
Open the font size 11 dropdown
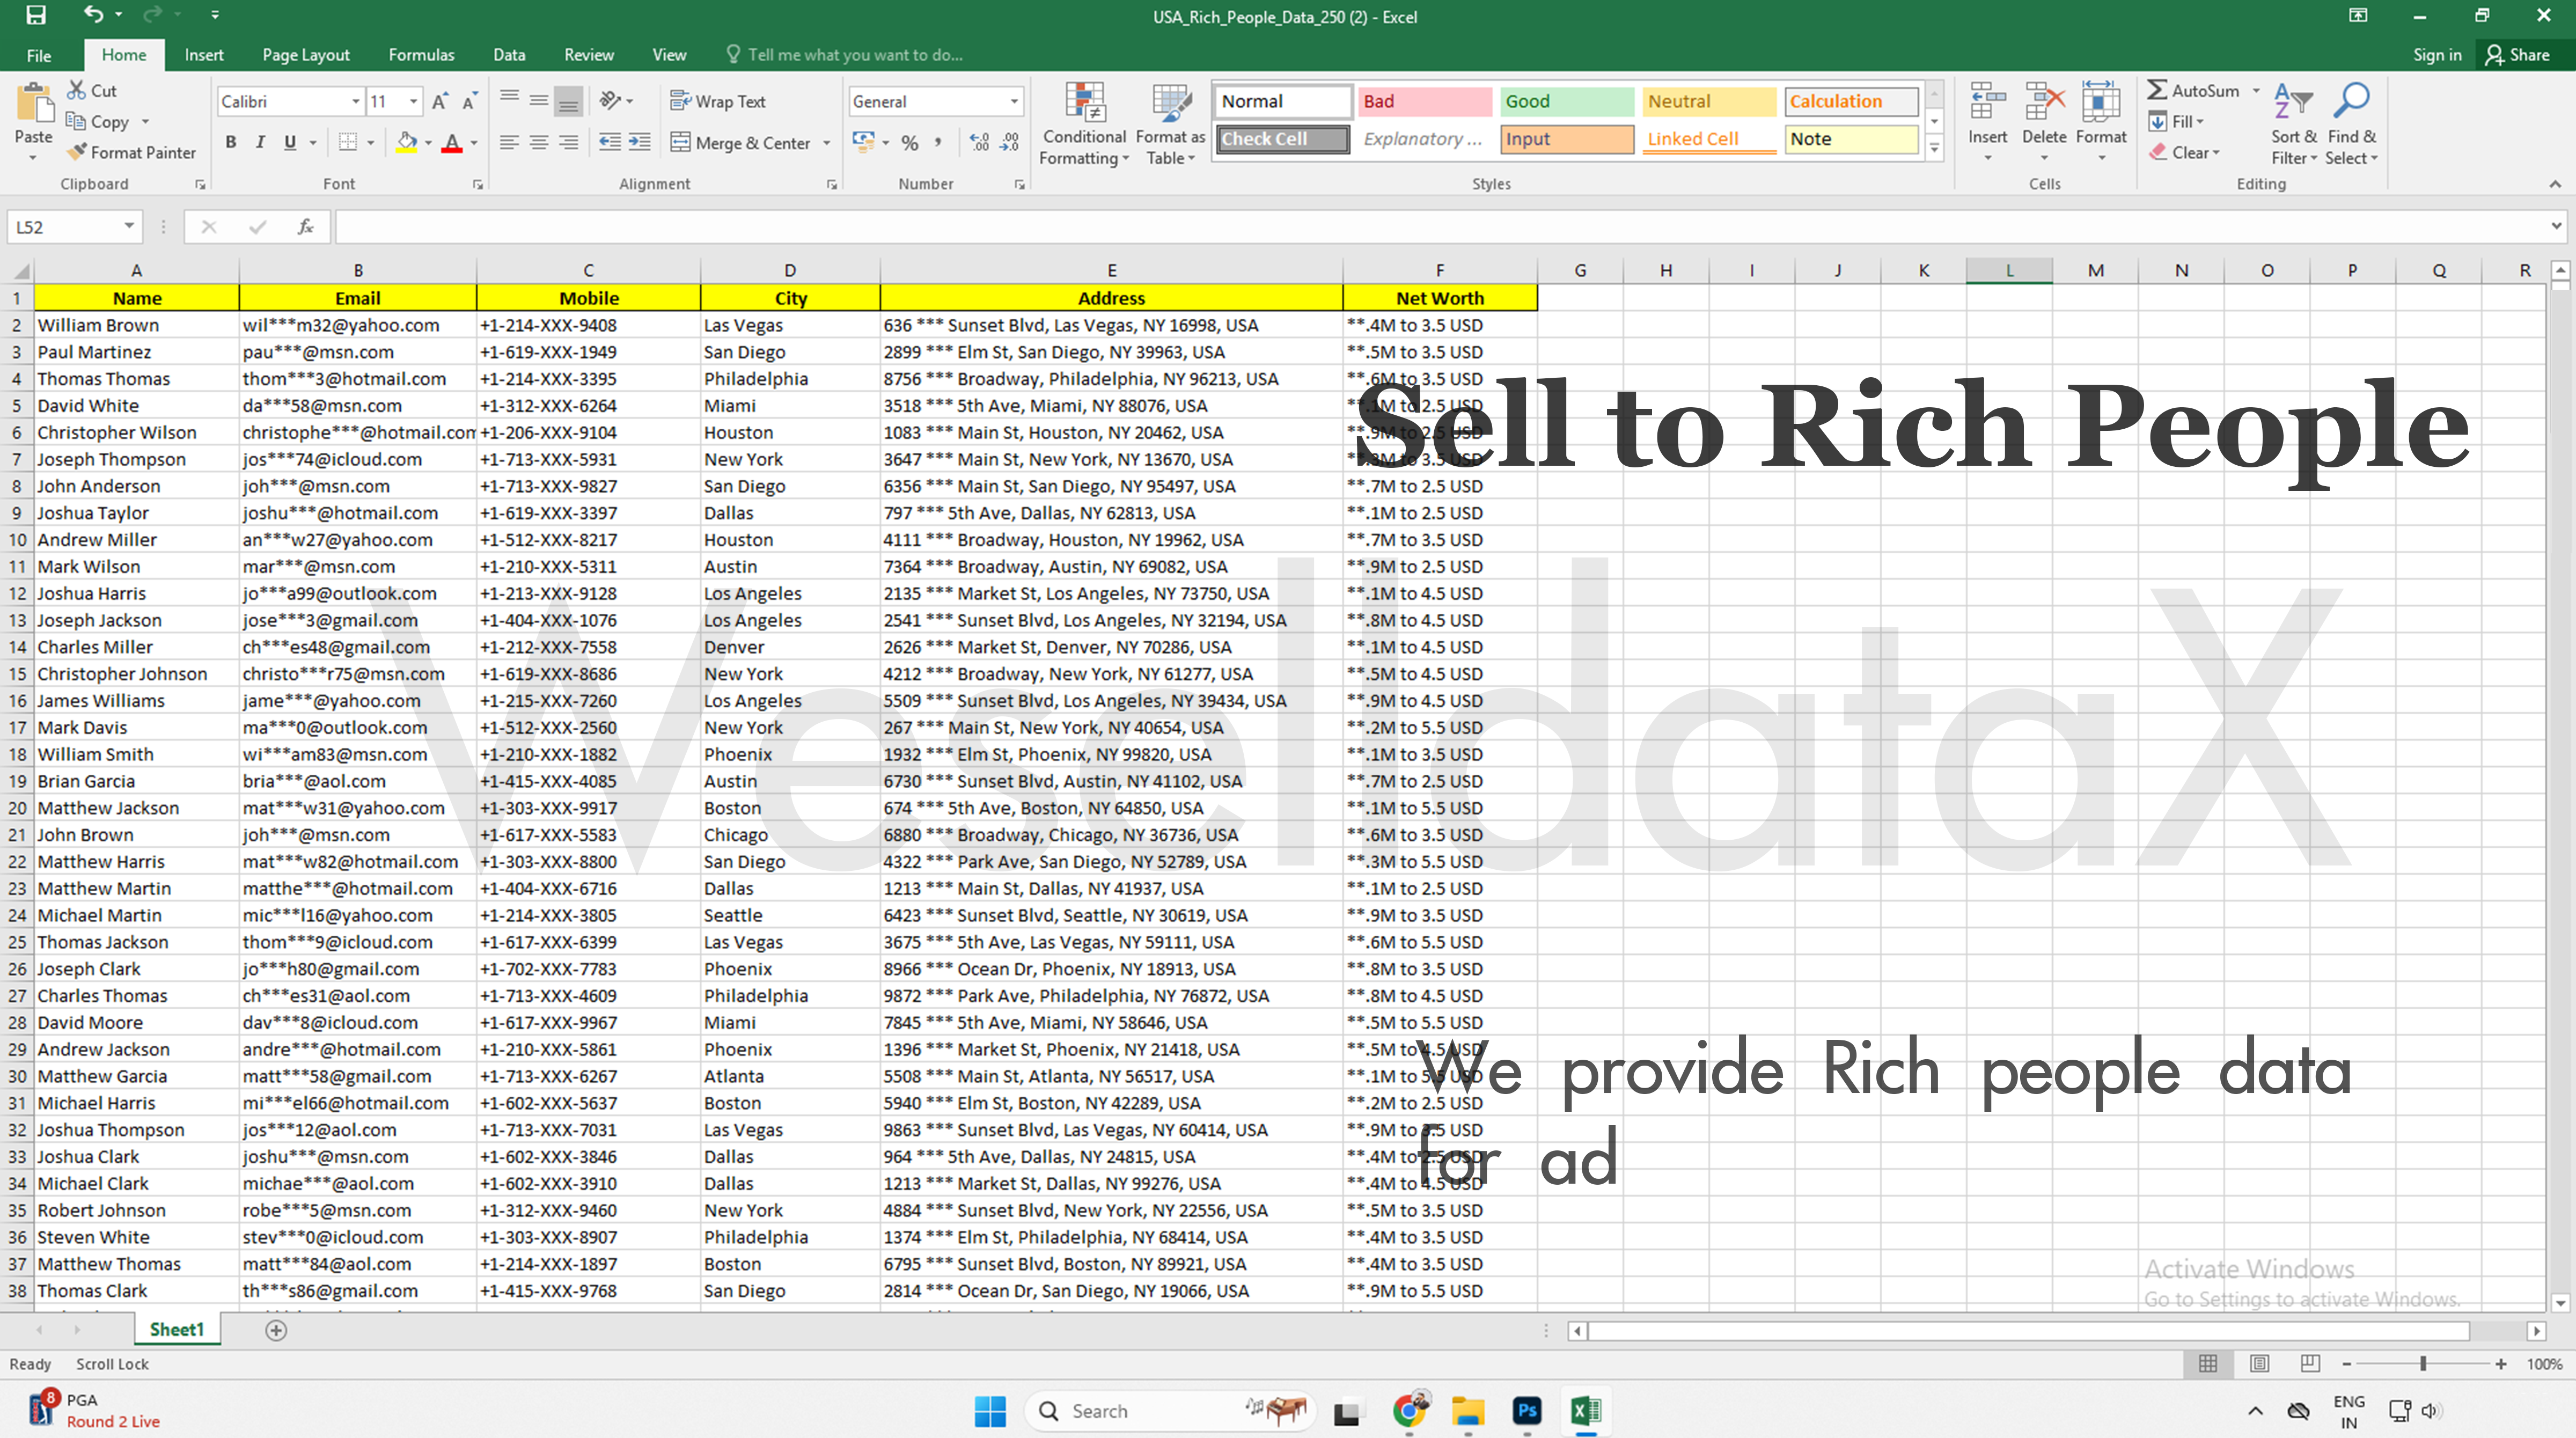click(x=413, y=101)
